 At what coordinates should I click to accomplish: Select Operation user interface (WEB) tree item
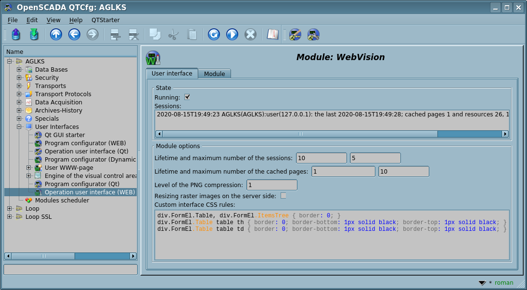(90, 192)
